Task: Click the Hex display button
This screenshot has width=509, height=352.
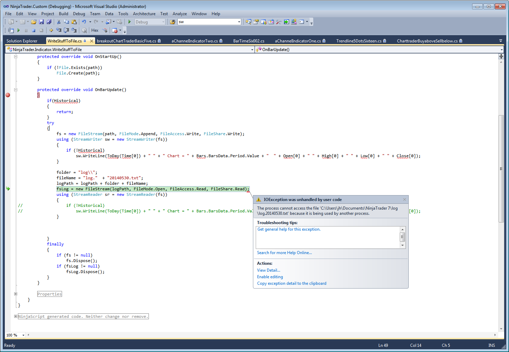Action: coord(95,30)
